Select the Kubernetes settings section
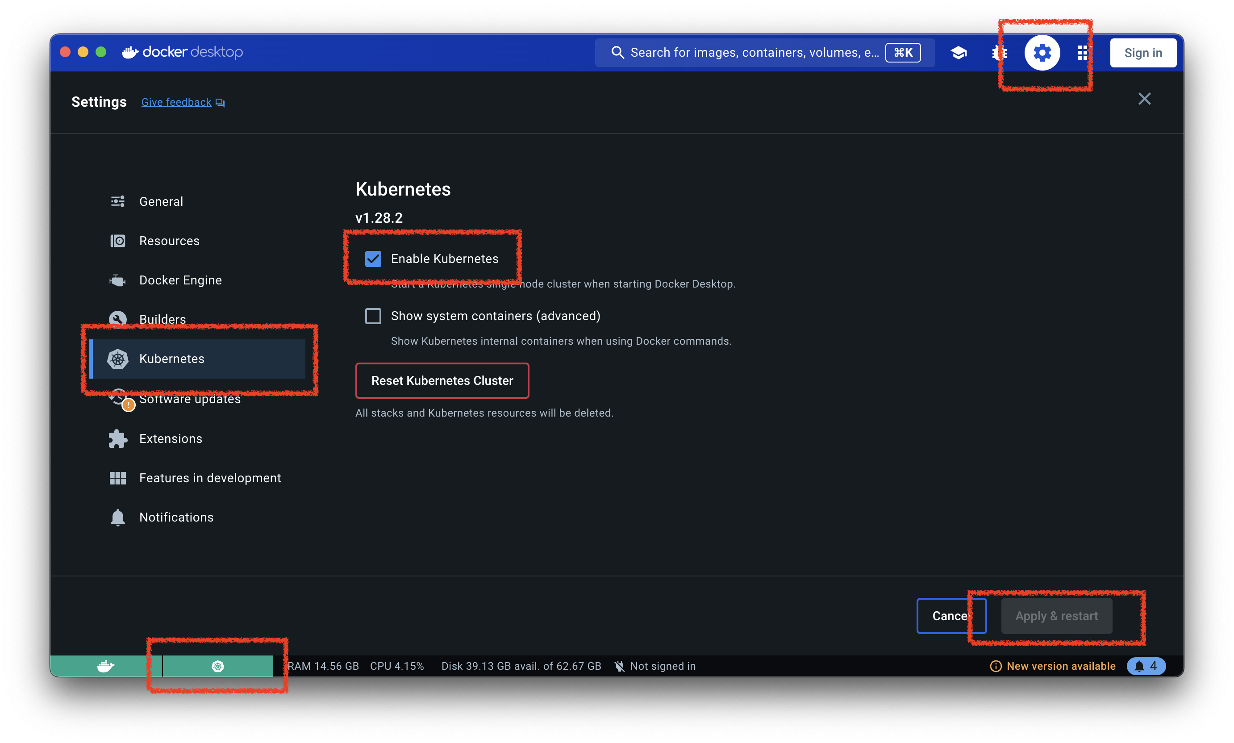 point(197,359)
